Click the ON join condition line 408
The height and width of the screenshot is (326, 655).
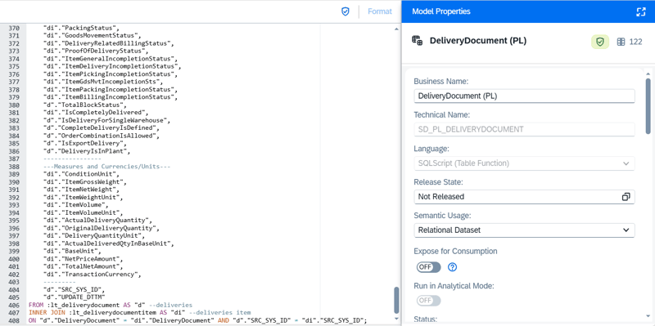tap(197, 320)
